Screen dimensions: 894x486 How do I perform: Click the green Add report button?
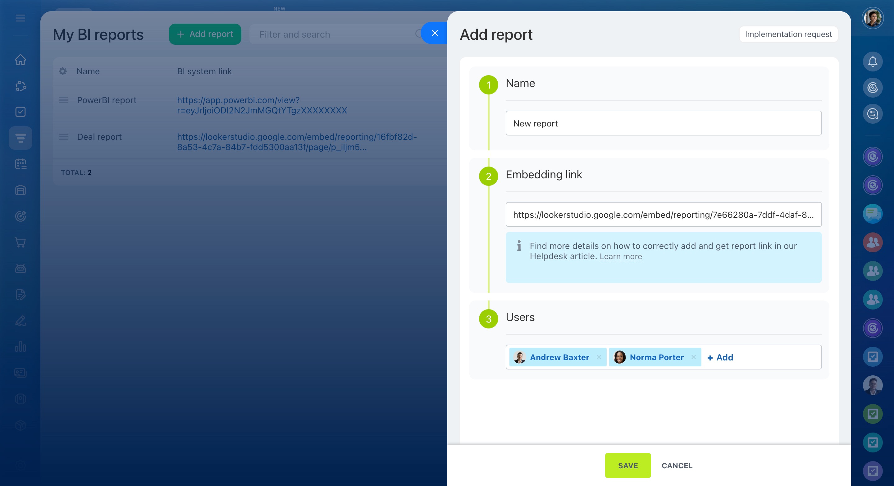(x=205, y=34)
